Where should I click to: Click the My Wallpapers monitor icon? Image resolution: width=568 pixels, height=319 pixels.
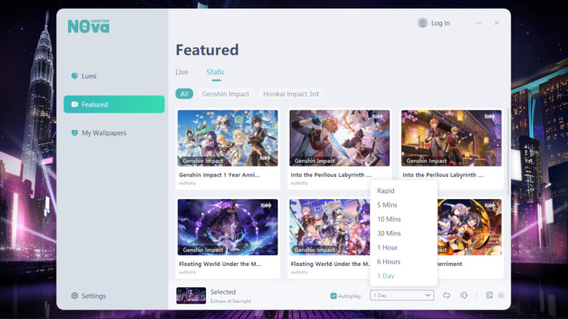tap(75, 133)
